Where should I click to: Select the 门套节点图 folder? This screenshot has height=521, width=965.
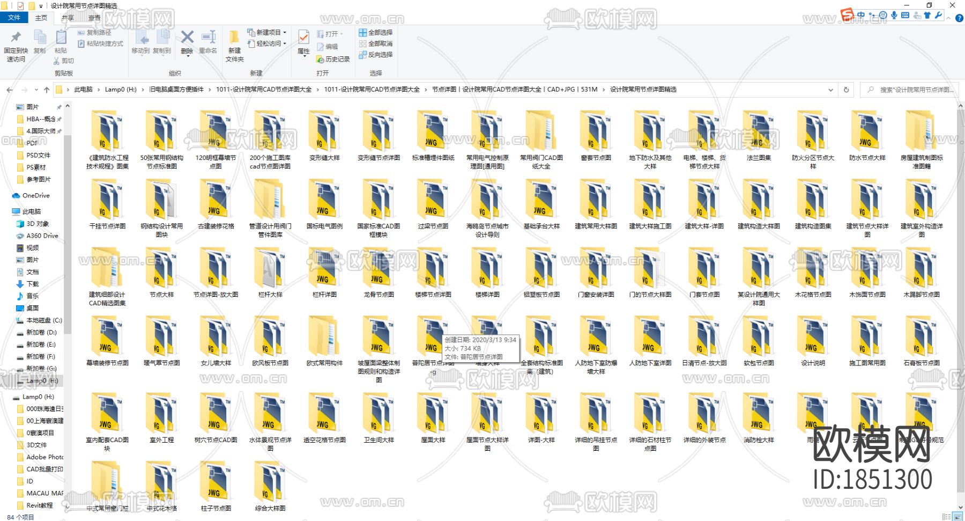click(x=704, y=273)
